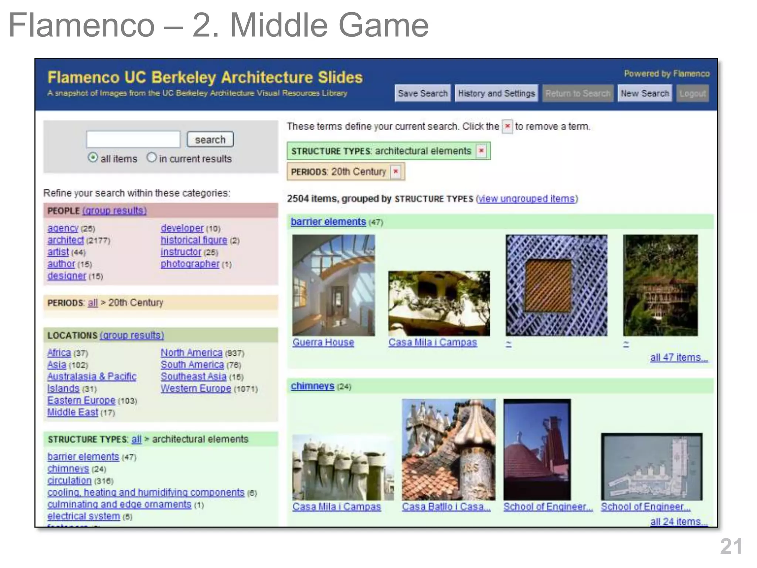The image size is (757, 568).
Task: Click Casa Batllo i Casa... caption link
Action: tap(446, 507)
